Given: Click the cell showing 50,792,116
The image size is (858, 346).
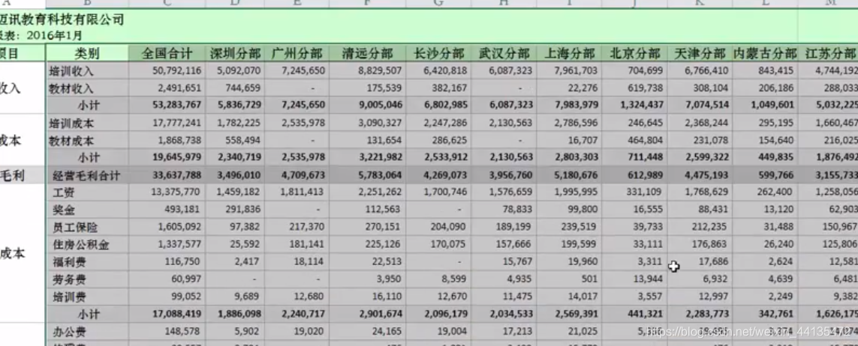Looking at the screenshot, I should click(x=167, y=71).
